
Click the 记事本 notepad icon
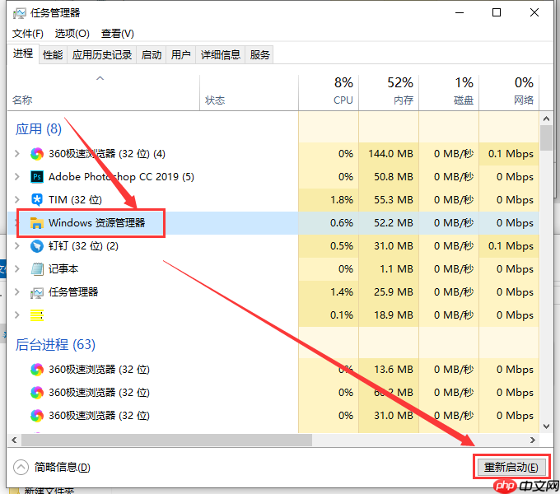37,269
